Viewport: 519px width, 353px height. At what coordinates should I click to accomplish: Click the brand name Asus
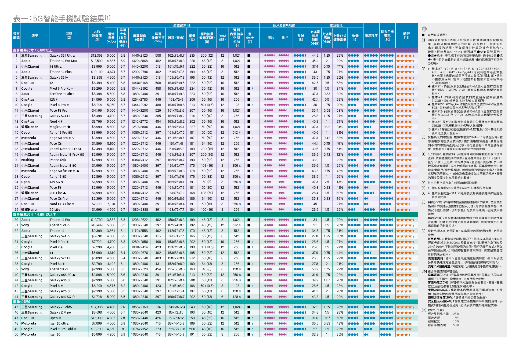(25, 94)
